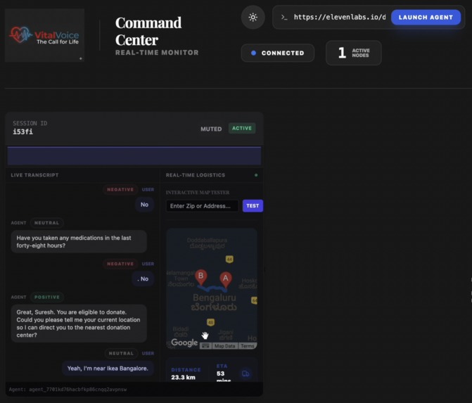Click map marker A
This screenshot has height=403, width=472.
pyautogui.click(x=226, y=280)
